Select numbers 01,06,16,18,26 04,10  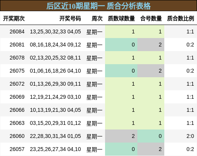pos(55,71)
